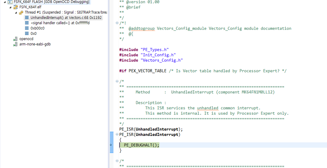Select the arm-none-eabi-gdb process entry
Image resolution: width=327 pixels, height=168 pixels.
click(x=35, y=44)
